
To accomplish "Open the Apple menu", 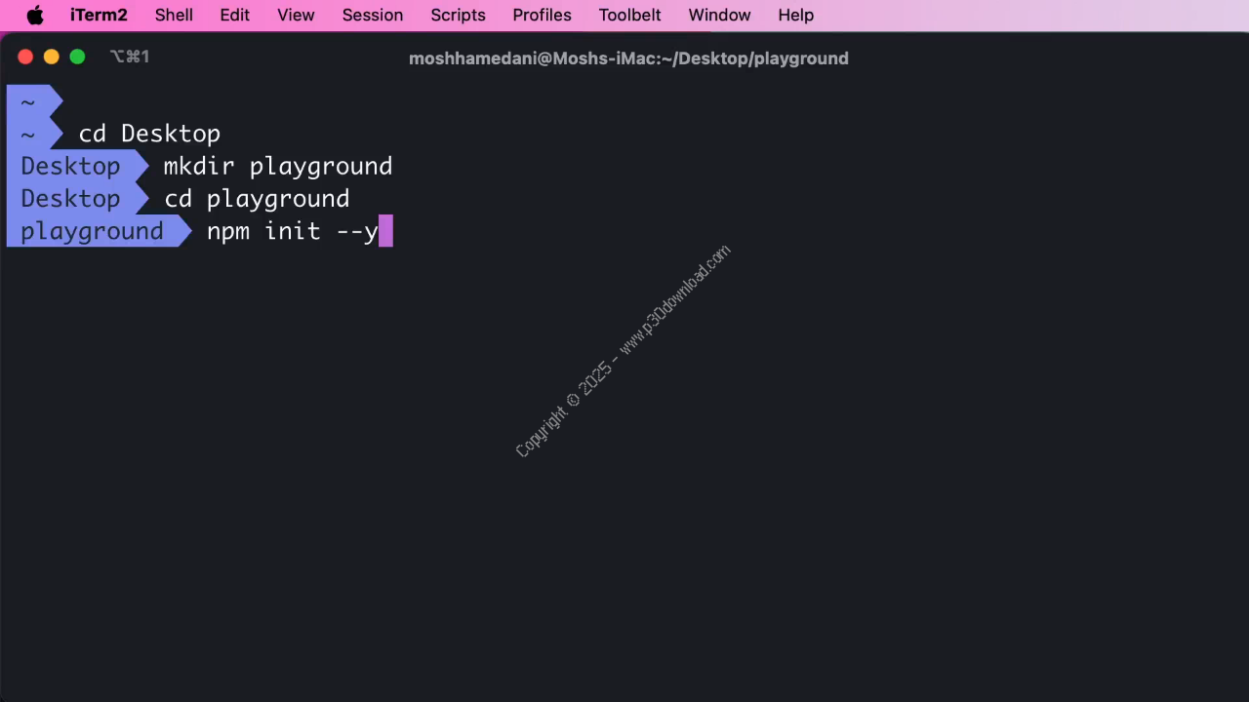I will pos(35,16).
